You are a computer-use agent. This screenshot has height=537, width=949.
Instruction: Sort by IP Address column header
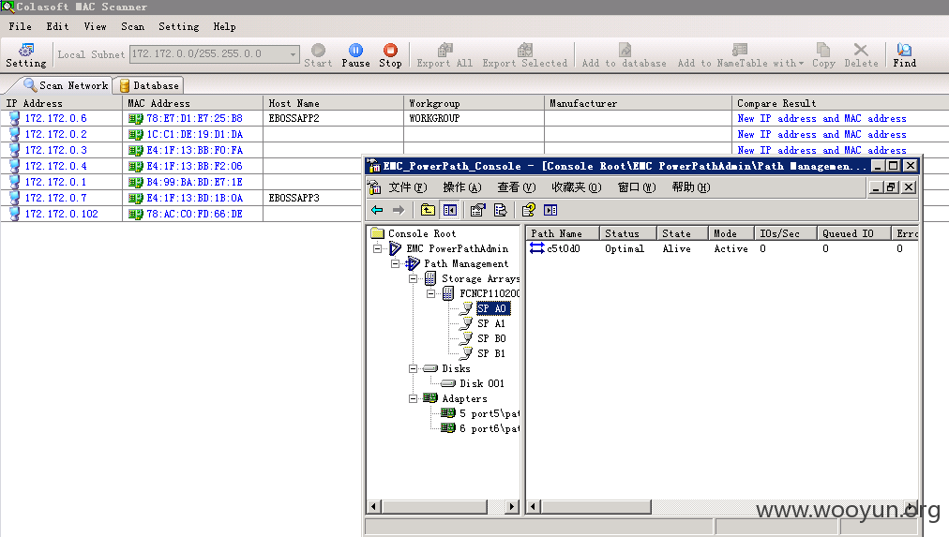click(62, 103)
